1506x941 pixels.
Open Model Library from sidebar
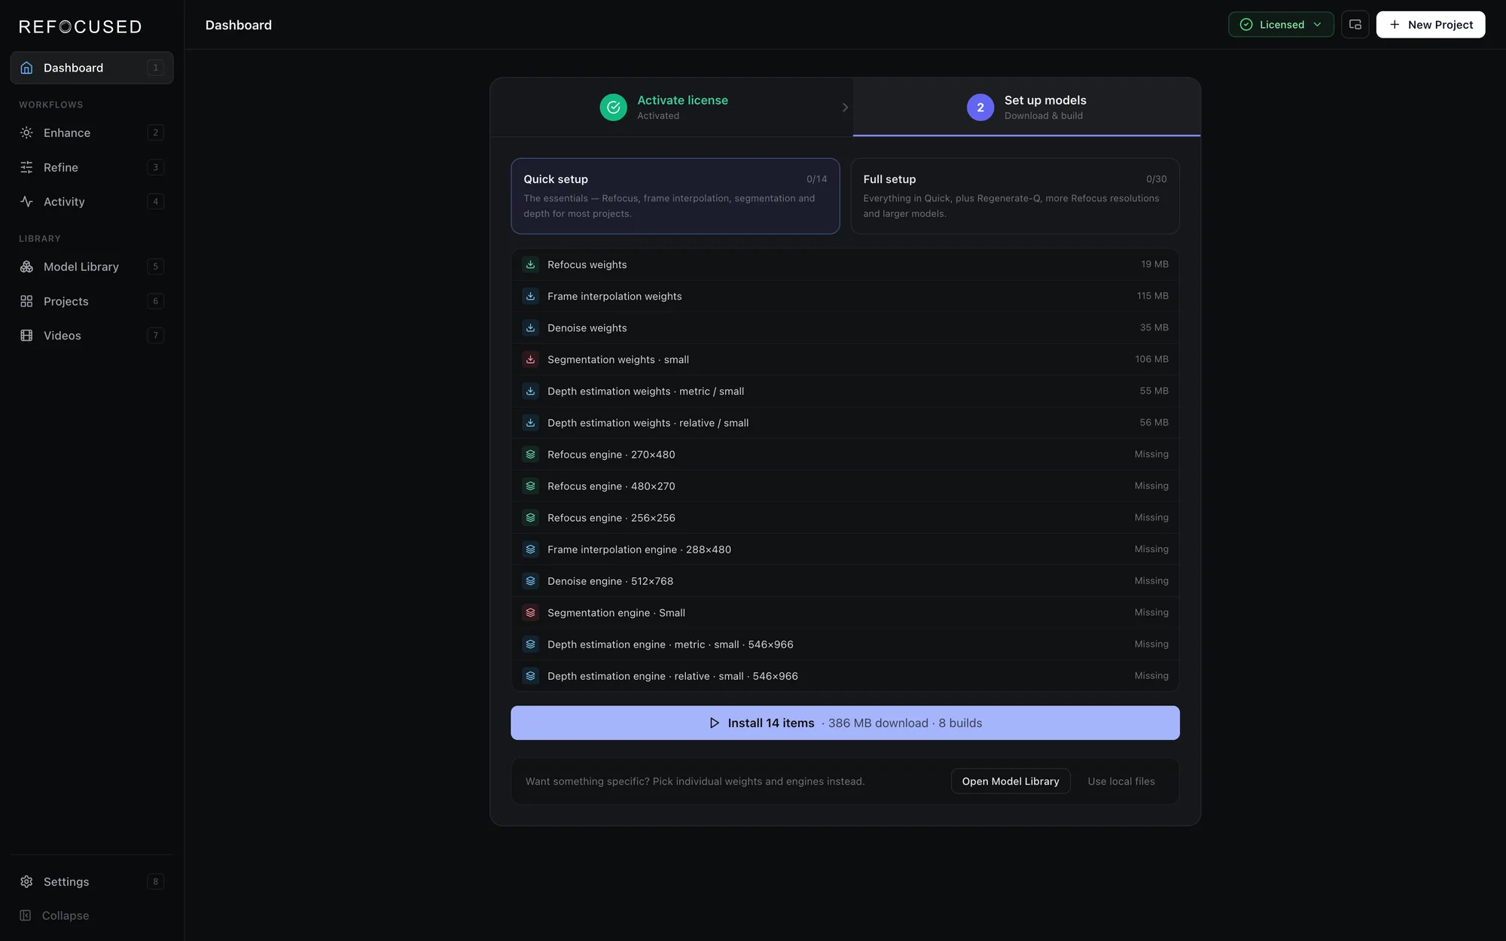(92, 266)
